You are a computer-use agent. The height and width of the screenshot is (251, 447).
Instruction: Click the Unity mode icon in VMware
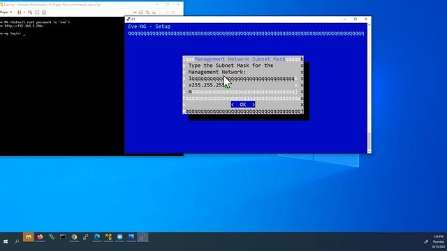pos(44,13)
